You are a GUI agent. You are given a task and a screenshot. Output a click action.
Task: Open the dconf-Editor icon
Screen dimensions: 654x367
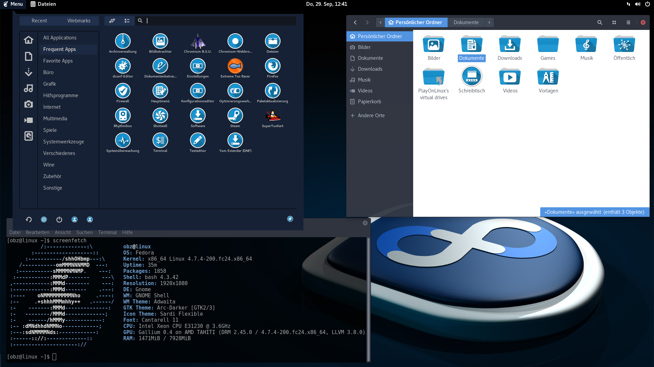click(x=123, y=66)
